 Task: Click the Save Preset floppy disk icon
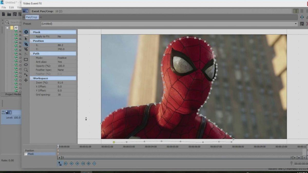pyautogui.click(x=302, y=24)
